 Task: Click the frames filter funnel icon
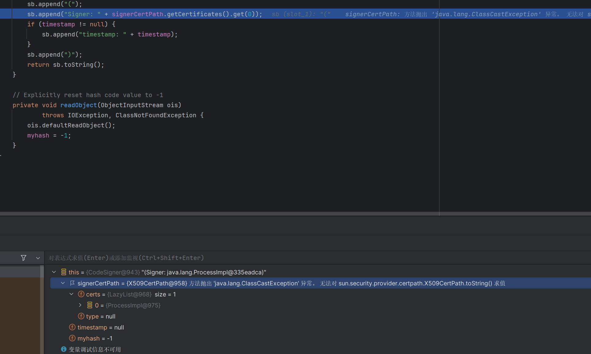click(24, 258)
